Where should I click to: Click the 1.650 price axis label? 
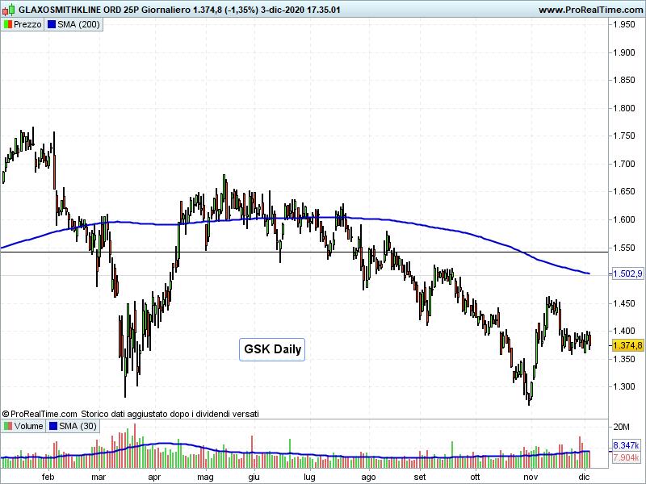click(624, 191)
